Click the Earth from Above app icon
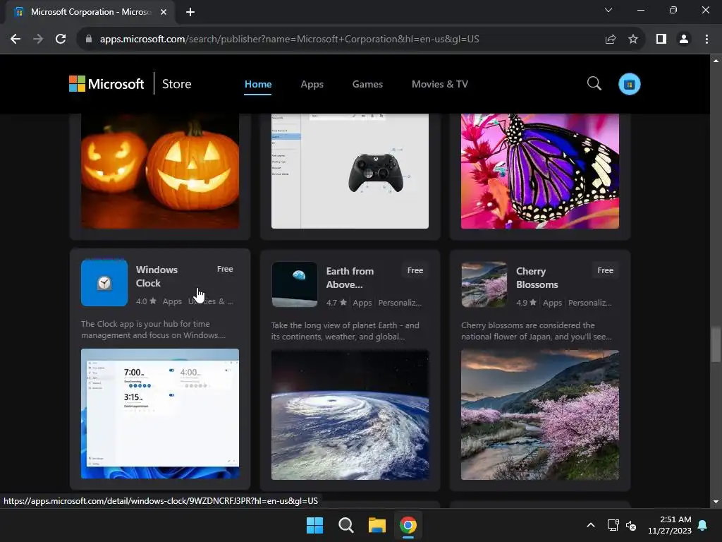This screenshot has height=542, width=722. 294,284
